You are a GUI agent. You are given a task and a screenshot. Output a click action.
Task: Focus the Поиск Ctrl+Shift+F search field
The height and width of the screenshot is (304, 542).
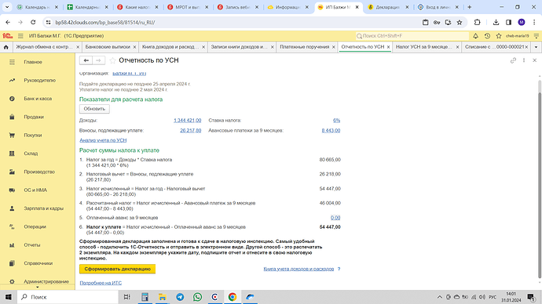coord(412,36)
